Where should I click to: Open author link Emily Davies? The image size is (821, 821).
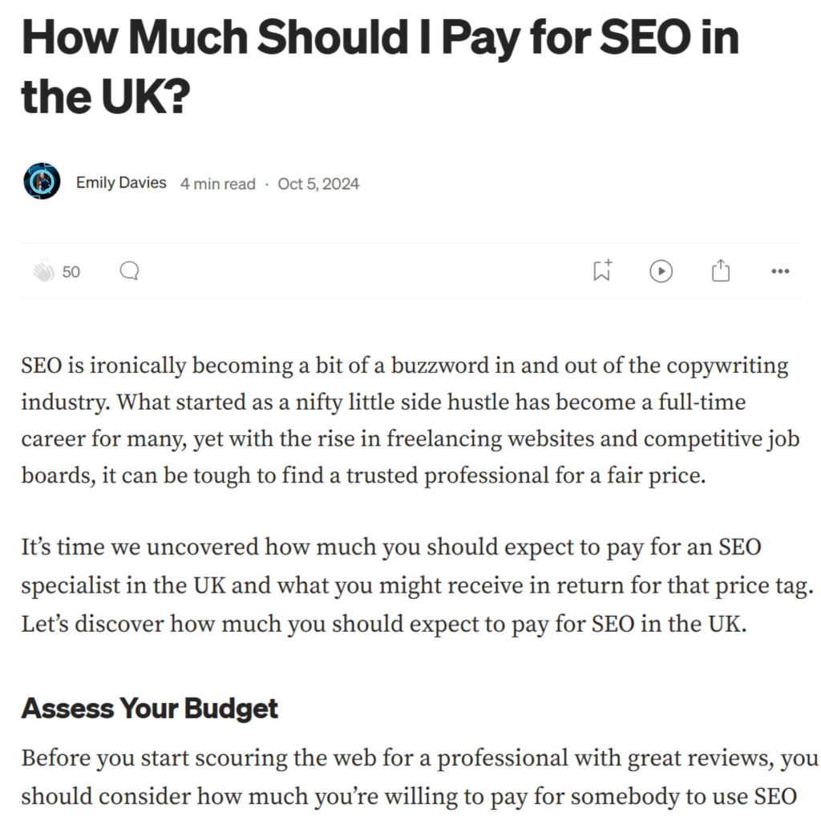pos(121,183)
